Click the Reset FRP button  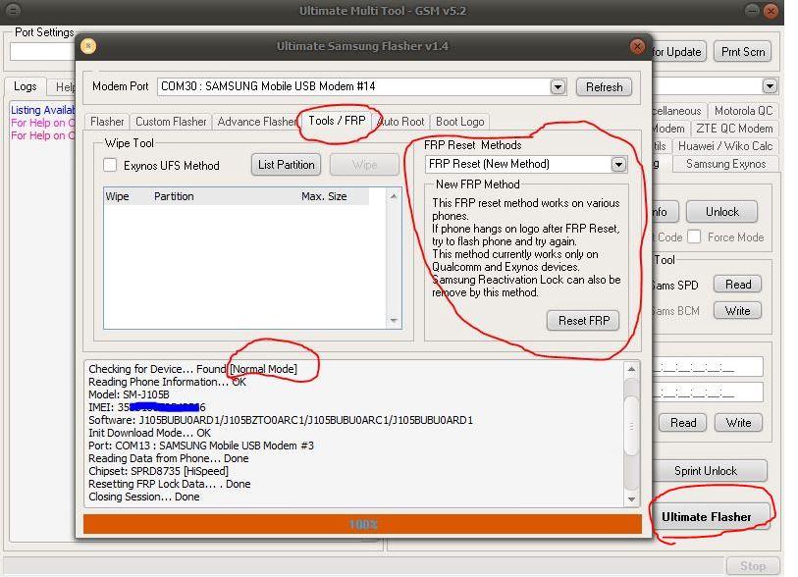click(583, 321)
